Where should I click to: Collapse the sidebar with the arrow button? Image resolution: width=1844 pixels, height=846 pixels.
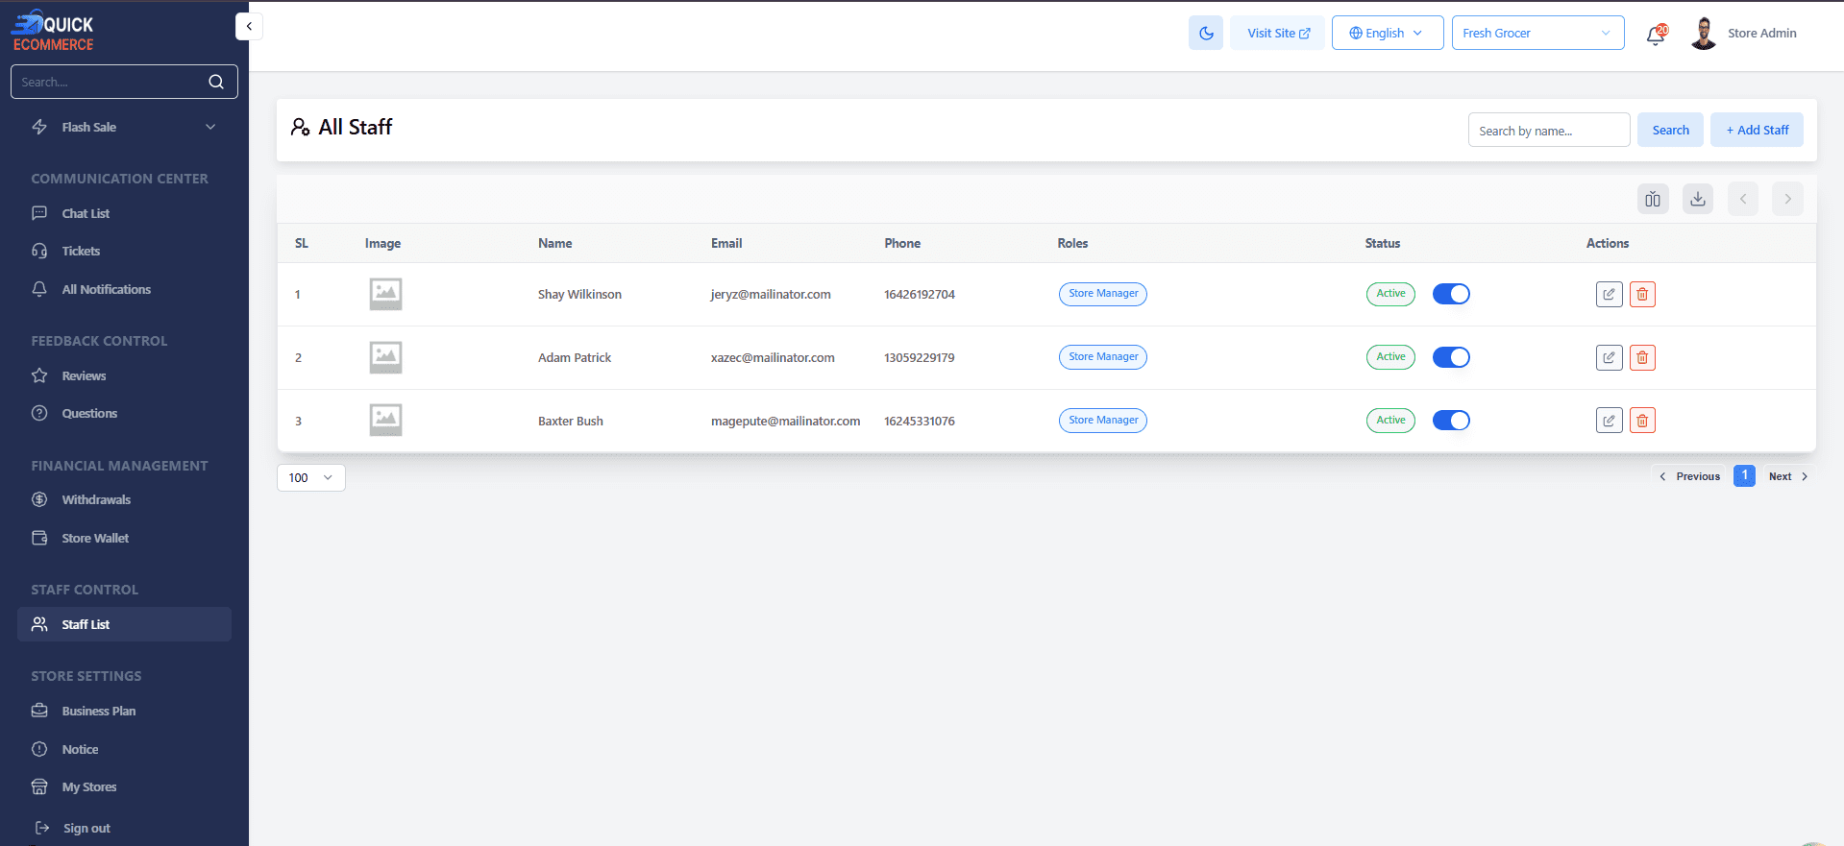click(249, 27)
